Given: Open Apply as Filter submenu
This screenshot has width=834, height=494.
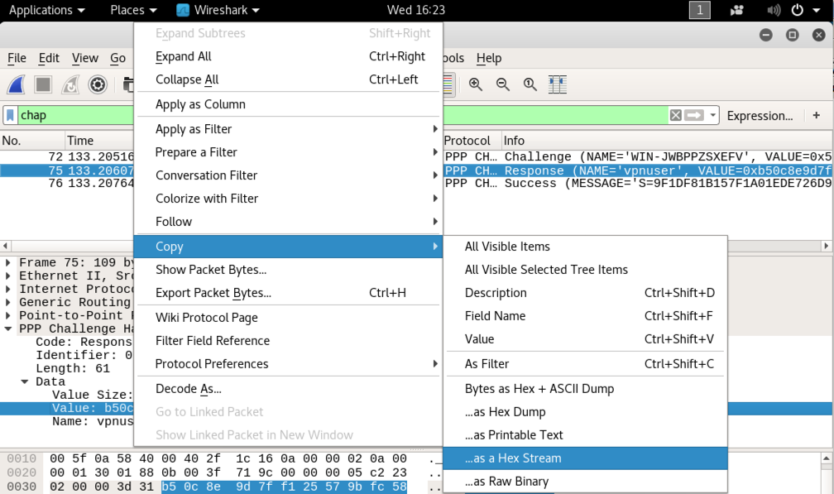Looking at the screenshot, I should coord(289,129).
